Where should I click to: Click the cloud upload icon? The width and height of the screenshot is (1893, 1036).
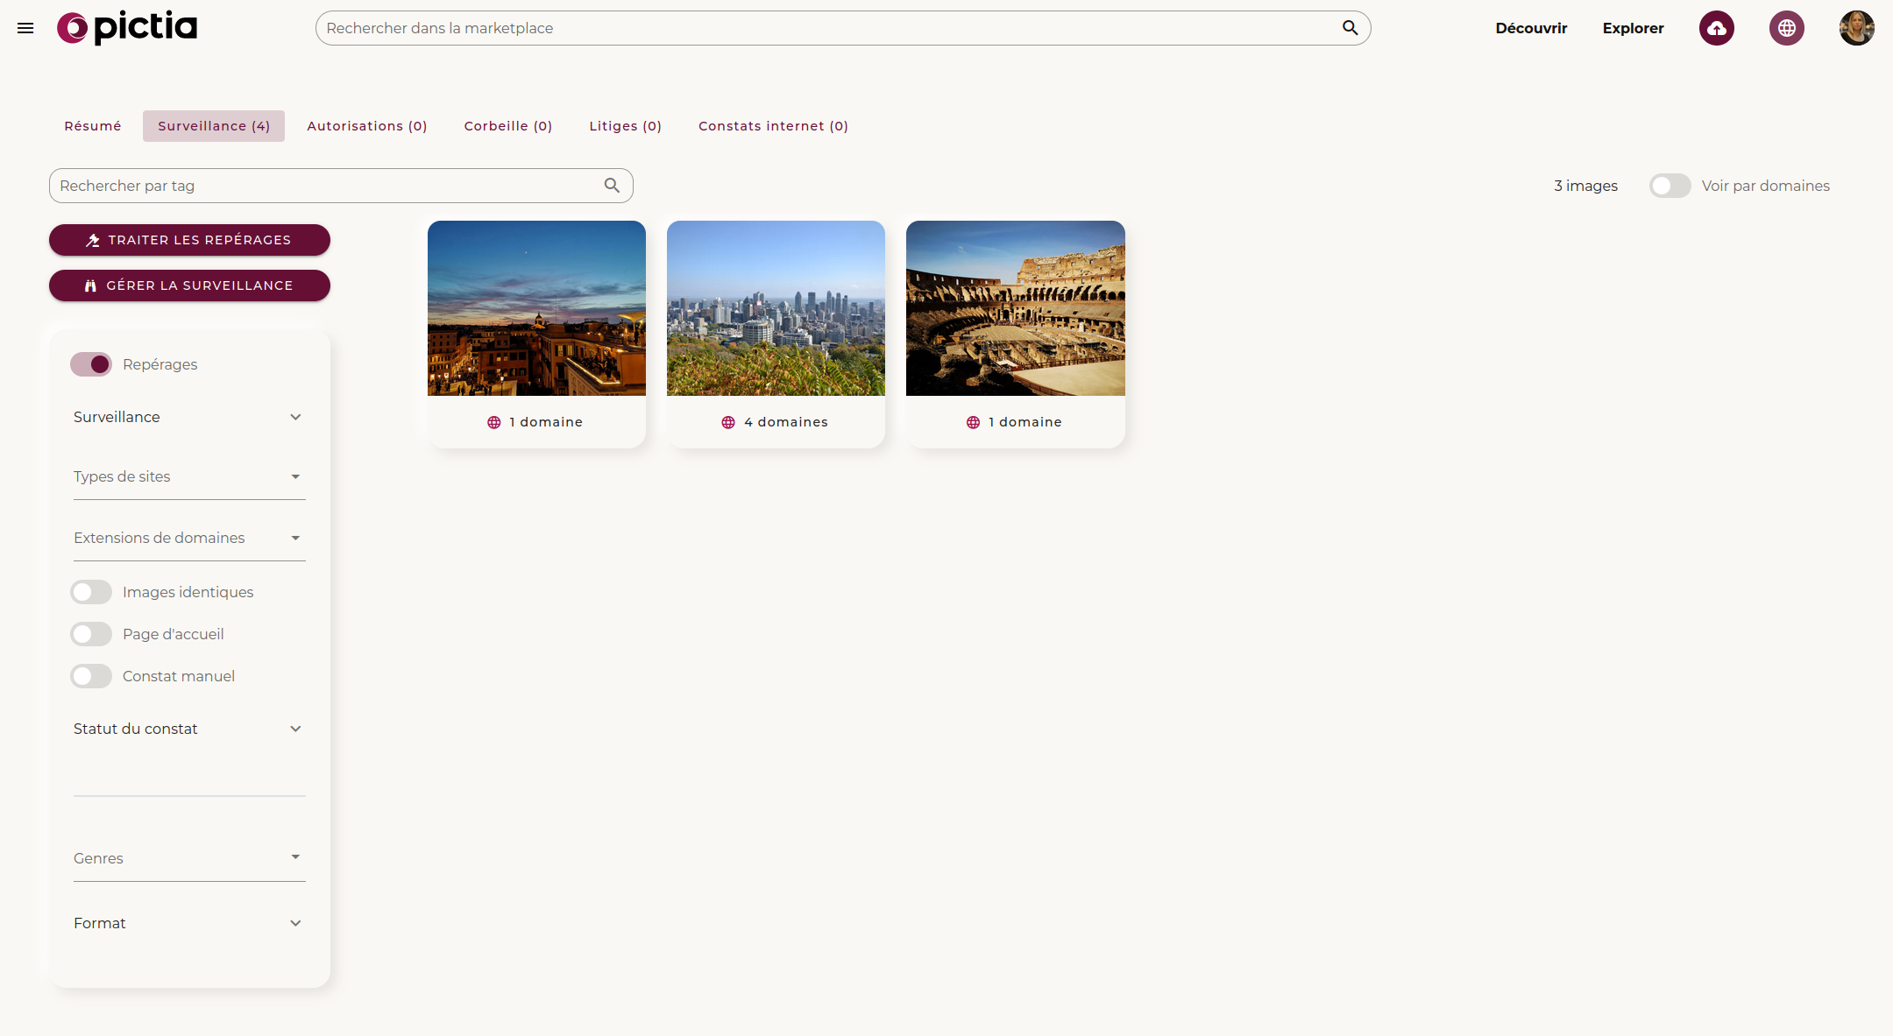1716,28
